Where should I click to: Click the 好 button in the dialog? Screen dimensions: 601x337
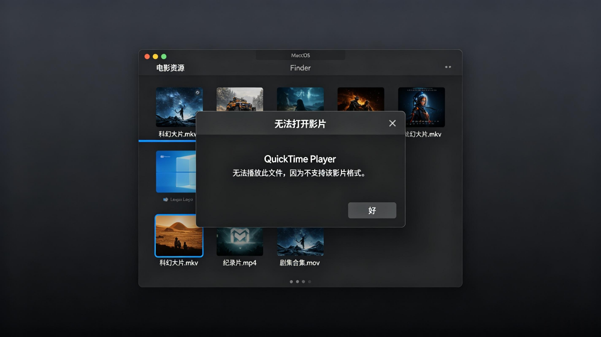click(x=372, y=210)
